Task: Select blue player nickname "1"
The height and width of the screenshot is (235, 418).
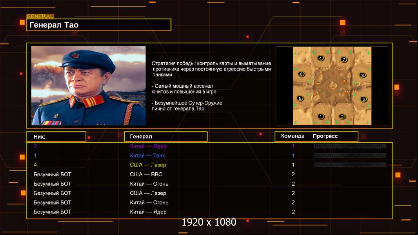Action: click(x=35, y=155)
